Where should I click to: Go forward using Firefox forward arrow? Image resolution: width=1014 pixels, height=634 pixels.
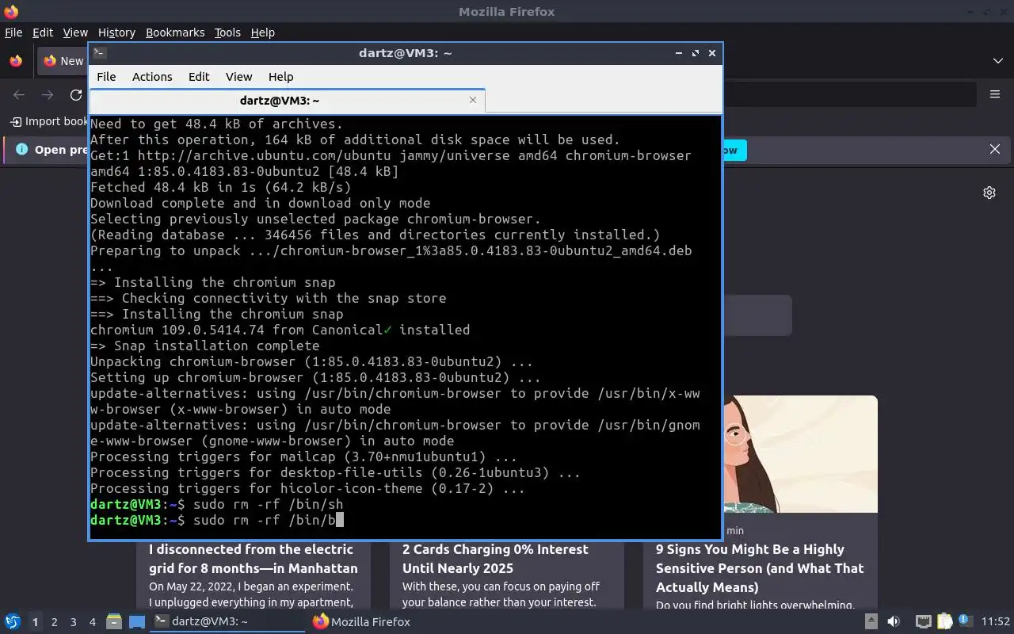coord(48,94)
